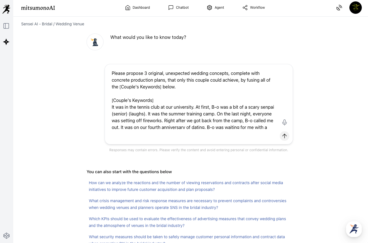Open the floating ninja assistant button

[354, 229]
